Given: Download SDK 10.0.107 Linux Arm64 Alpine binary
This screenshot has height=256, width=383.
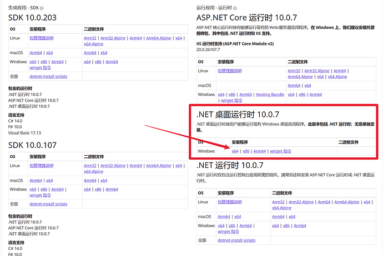Looking at the screenshot, I should click(159, 166).
